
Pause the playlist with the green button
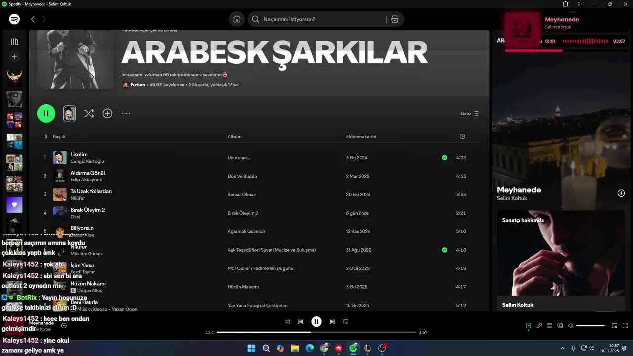coord(46,113)
